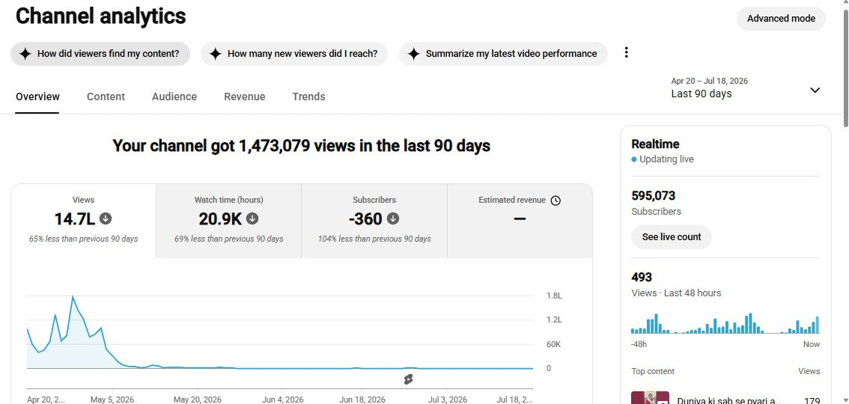This screenshot has width=849, height=404.
Task: Open the top content video thumbnail in Realtime
Action: point(651,397)
